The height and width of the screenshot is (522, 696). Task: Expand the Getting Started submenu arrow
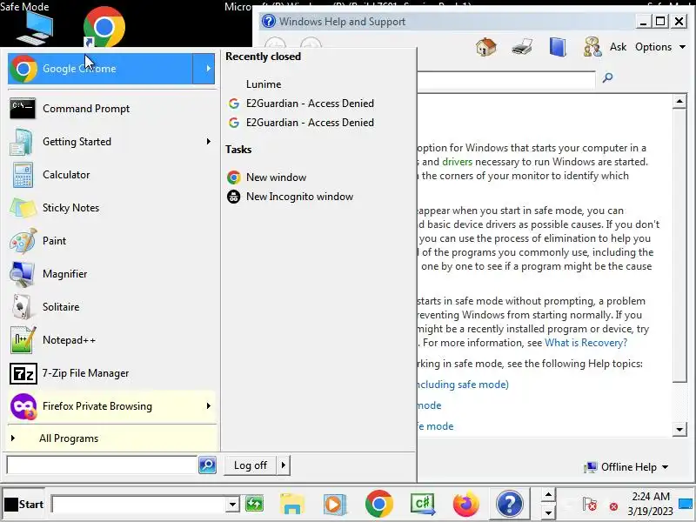(208, 142)
